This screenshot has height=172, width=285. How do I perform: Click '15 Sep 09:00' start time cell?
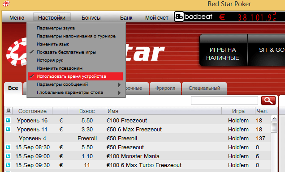(x=33, y=156)
